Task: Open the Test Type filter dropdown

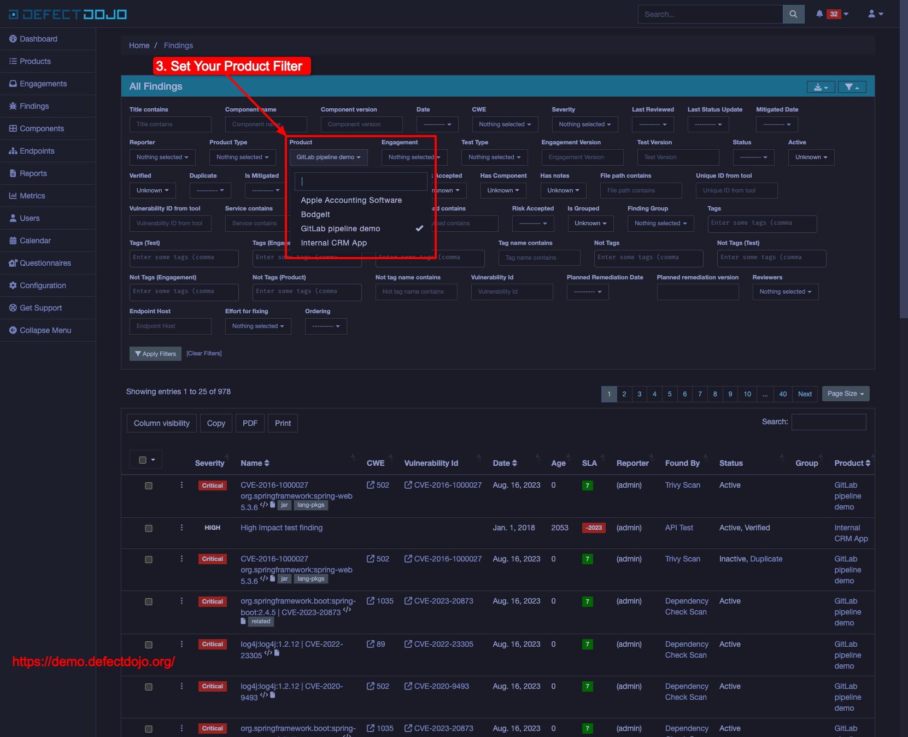Action: 495,157
